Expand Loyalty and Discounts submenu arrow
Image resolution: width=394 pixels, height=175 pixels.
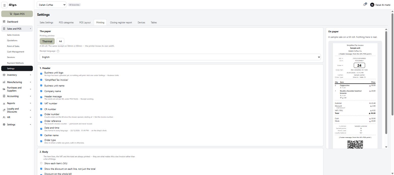coord(30,110)
